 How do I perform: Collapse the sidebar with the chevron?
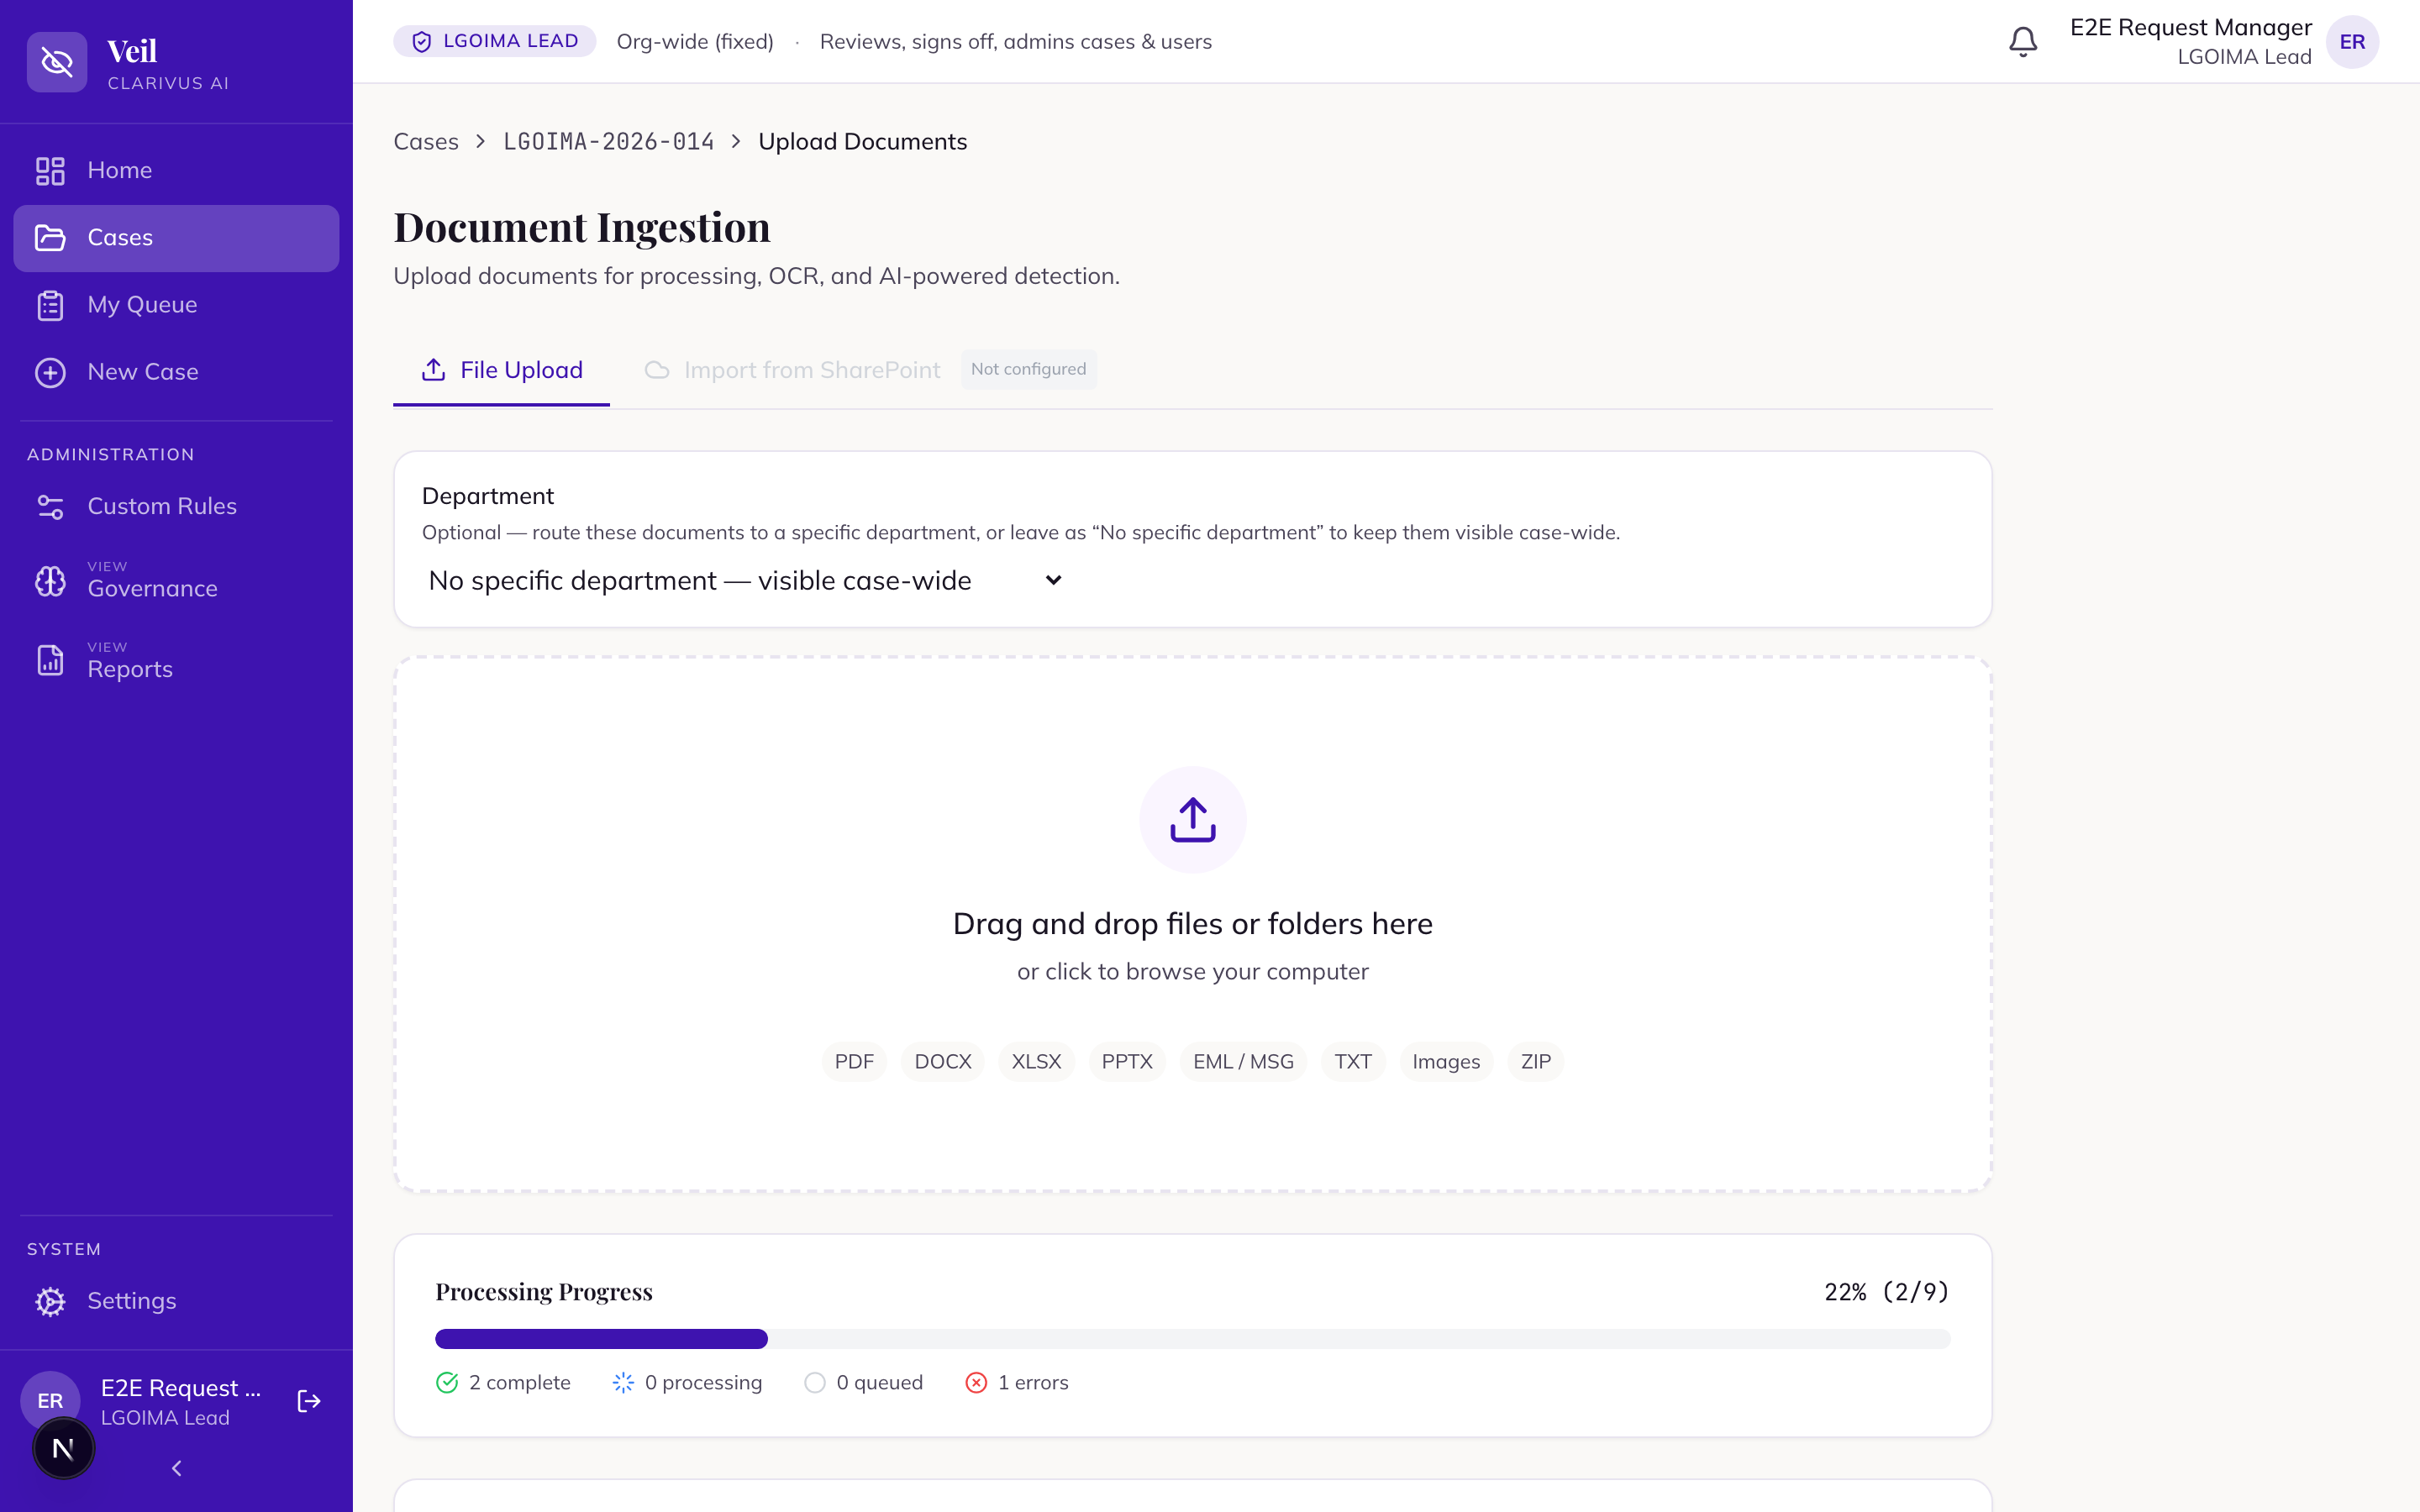[176, 1468]
